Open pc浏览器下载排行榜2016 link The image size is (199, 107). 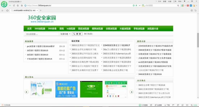pyautogui.click(x=41, y=46)
